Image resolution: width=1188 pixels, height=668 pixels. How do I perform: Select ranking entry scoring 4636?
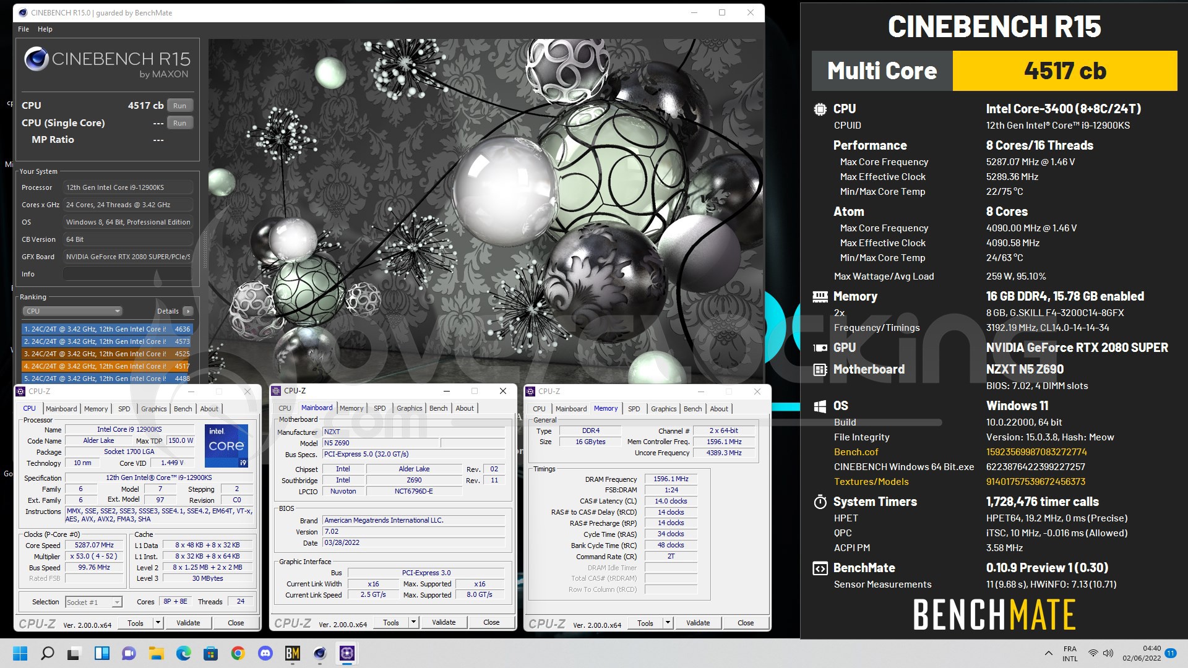(x=107, y=329)
